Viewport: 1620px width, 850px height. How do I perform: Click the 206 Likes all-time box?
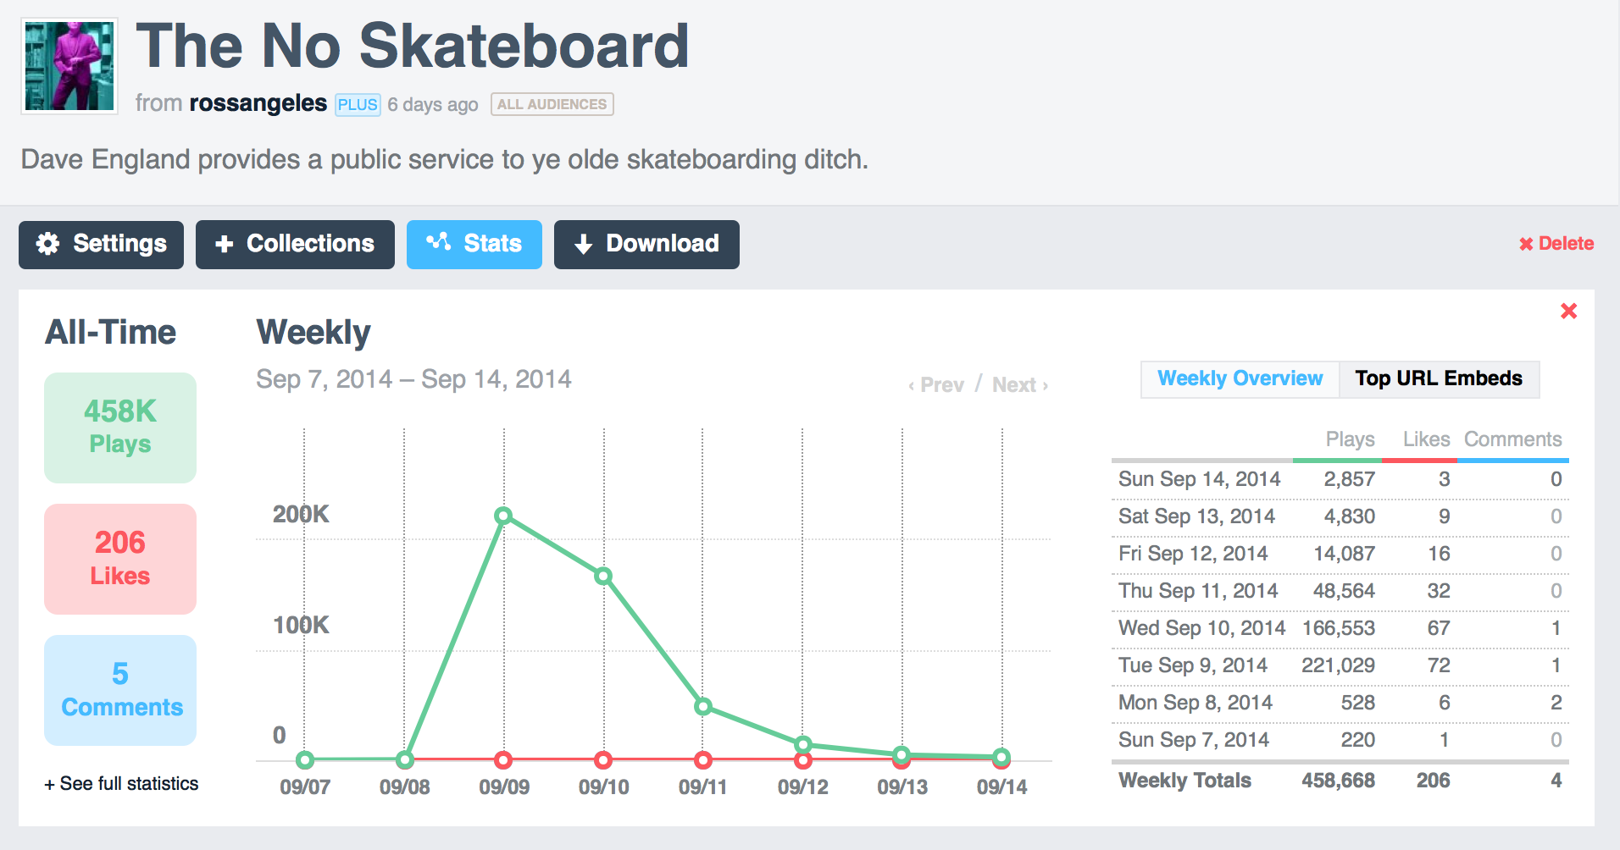click(x=120, y=559)
